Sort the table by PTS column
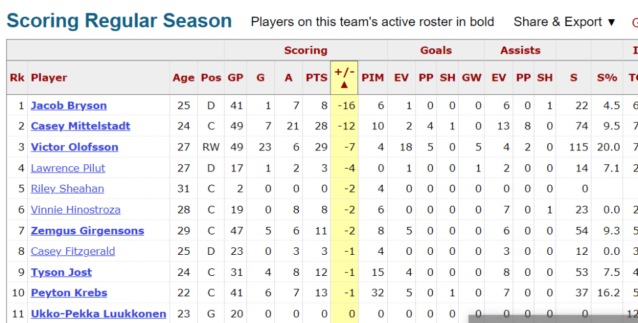Viewport: 638px width, 323px height. point(316,78)
